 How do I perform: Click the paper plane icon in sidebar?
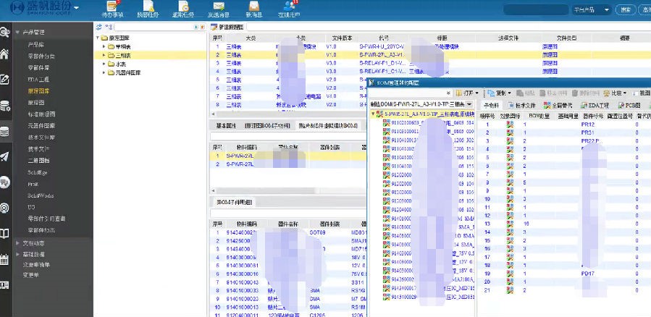(5, 156)
